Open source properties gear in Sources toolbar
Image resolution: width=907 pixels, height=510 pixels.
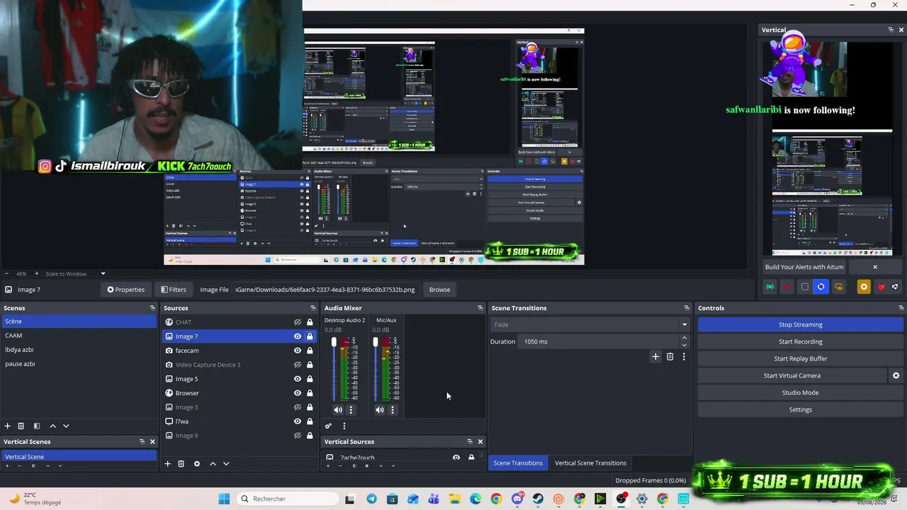pyautogui.click(x=197, y=464)
